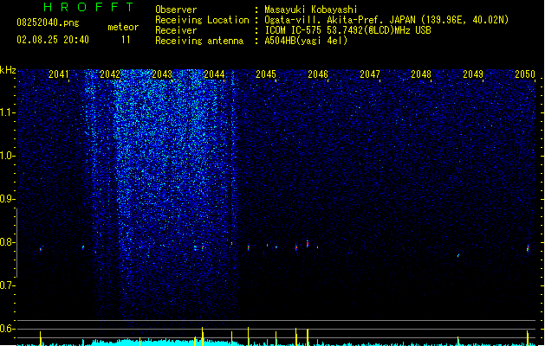
Task: Click the date 02.08.25 20:40
Action: pos(53,40)
